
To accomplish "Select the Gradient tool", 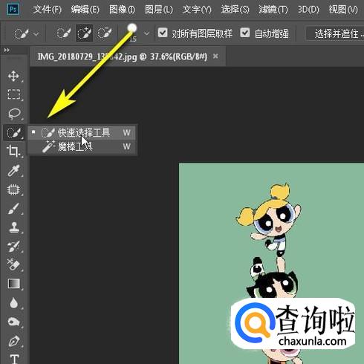I will [14, 284].
